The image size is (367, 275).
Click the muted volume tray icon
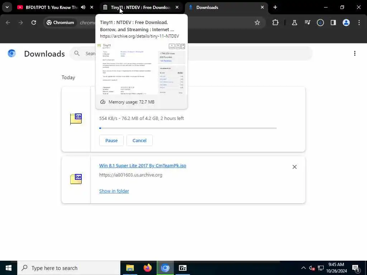tap(312, 268)
